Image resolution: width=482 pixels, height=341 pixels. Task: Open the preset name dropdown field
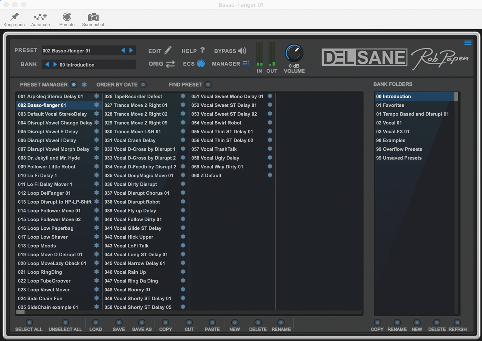click(x=89, y=51)
